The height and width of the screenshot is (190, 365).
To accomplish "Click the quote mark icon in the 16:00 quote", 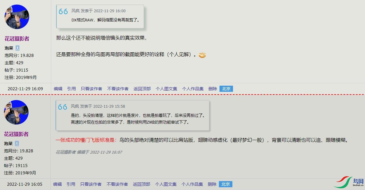I will pyautogui.click(x=63, y=11).
